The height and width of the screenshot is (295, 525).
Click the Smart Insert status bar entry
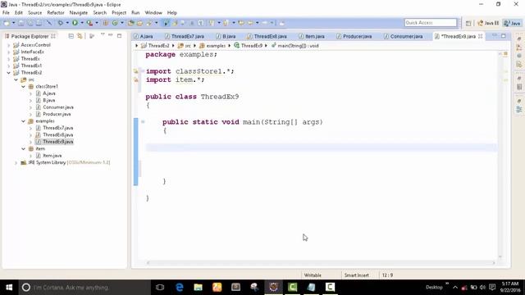[357, 275]
